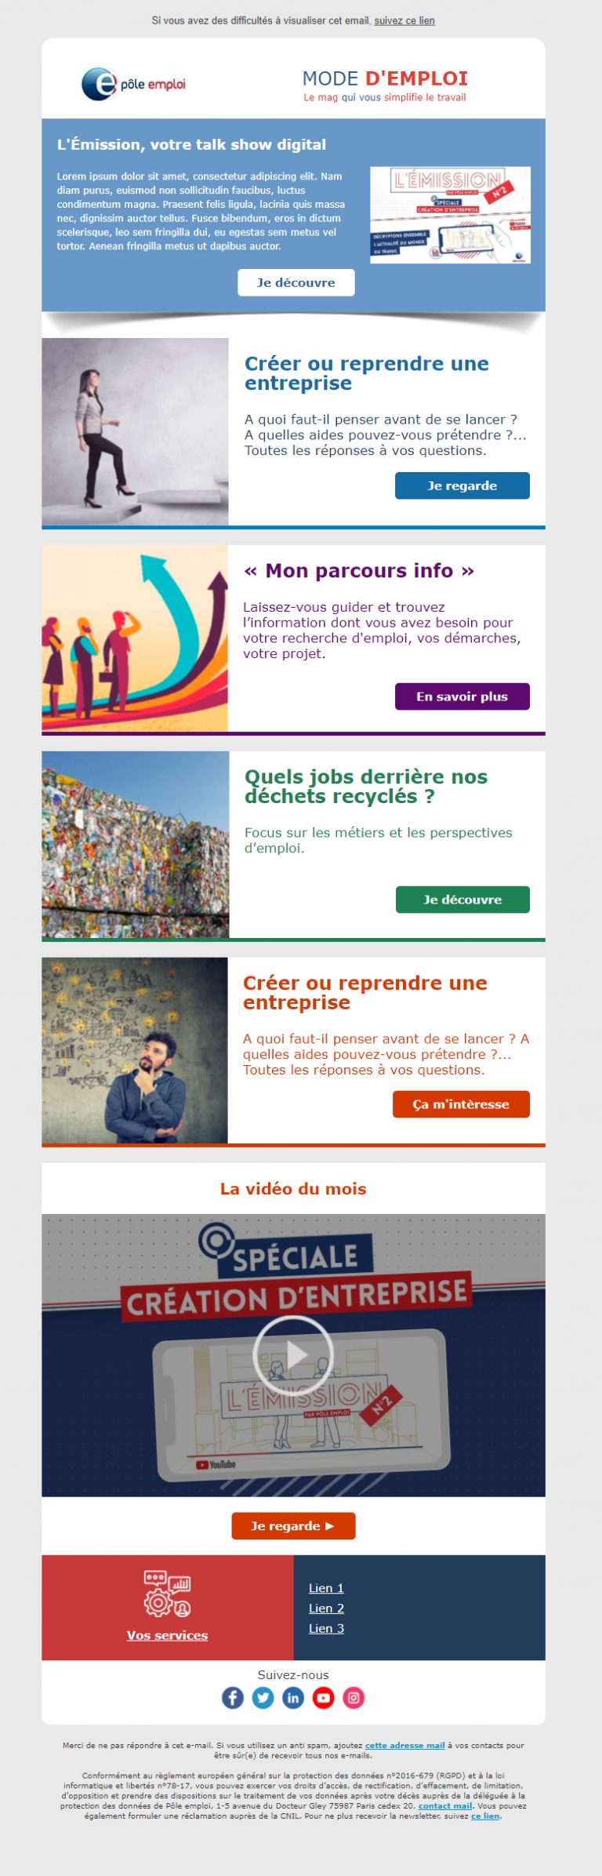
Task: Open the YouTube social icon
Action: pyautogui.click(x=324, y=1698)
